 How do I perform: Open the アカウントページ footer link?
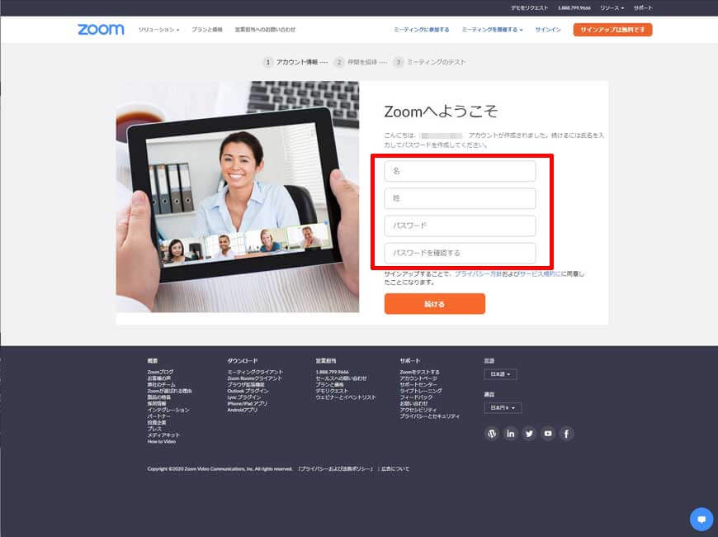[x=418, y=378]
